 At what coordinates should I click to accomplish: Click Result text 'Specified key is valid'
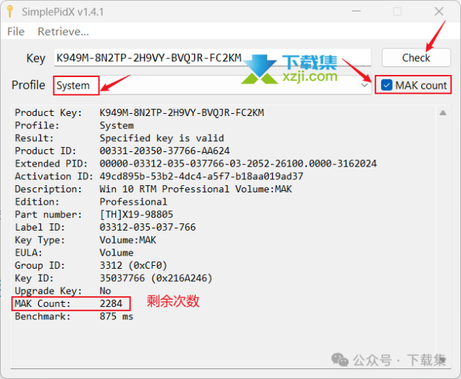tap(161, 138)
